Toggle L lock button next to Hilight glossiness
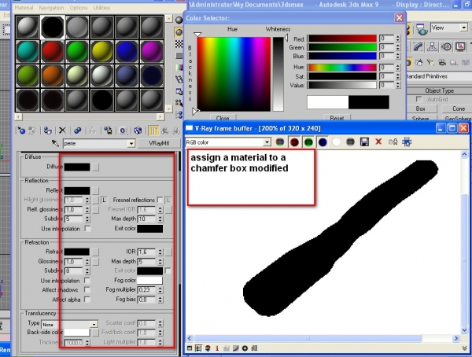The image size is (472, 357). point(104,200)
